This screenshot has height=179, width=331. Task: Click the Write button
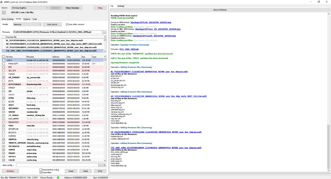100,171
